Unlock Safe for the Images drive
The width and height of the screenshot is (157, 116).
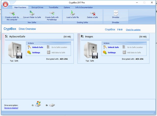(113, 47)
